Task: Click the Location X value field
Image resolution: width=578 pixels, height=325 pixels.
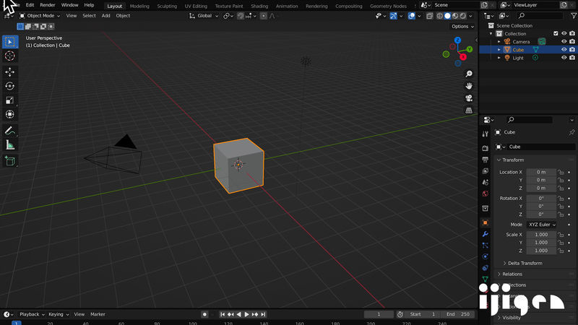Action: (x=541, y=172)
